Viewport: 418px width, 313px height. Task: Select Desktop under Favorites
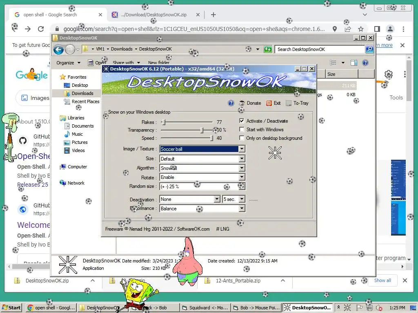click(80, 85)
